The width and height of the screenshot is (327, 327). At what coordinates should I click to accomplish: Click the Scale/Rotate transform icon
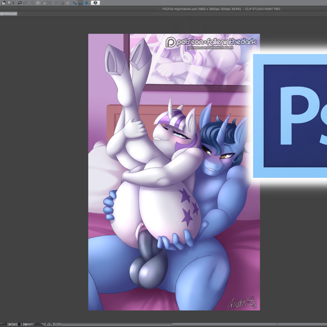pyautogui.click(x=49, y=3)
